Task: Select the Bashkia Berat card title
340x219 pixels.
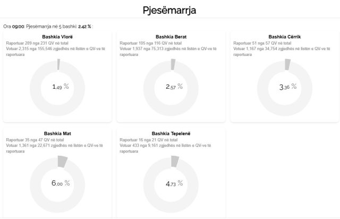Action: coord(171,37)
